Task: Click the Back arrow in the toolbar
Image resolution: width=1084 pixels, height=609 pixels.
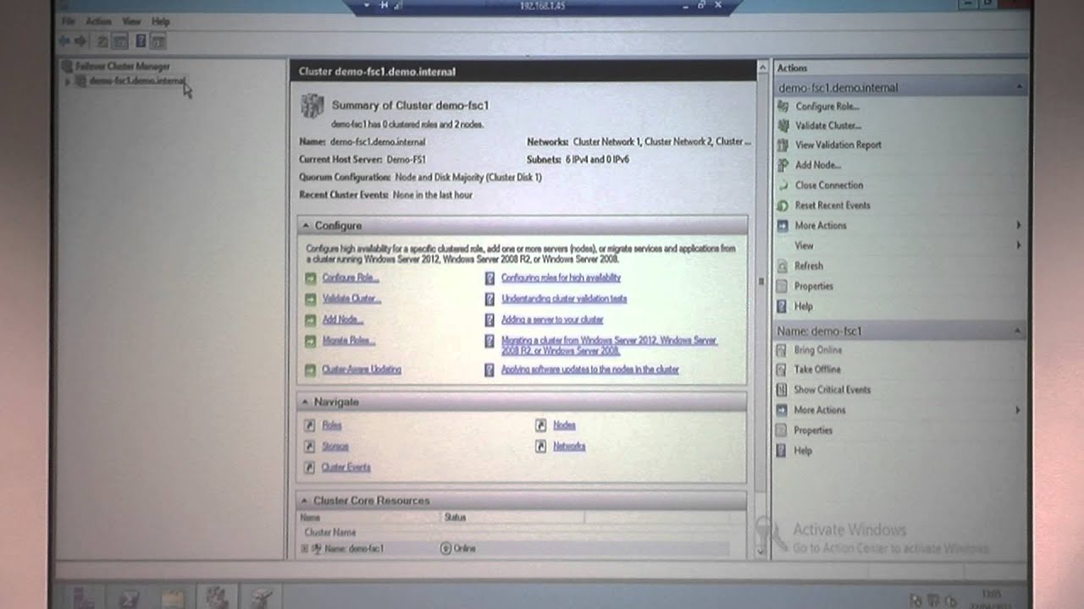Action: (x=65, y=41)
